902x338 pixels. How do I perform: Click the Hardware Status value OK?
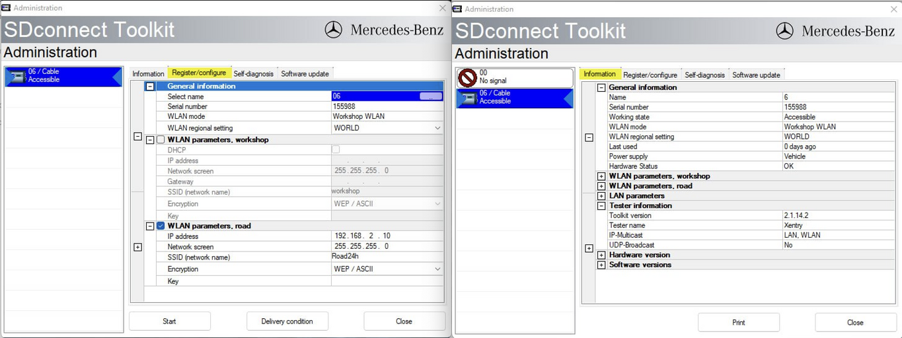[839, 166]
